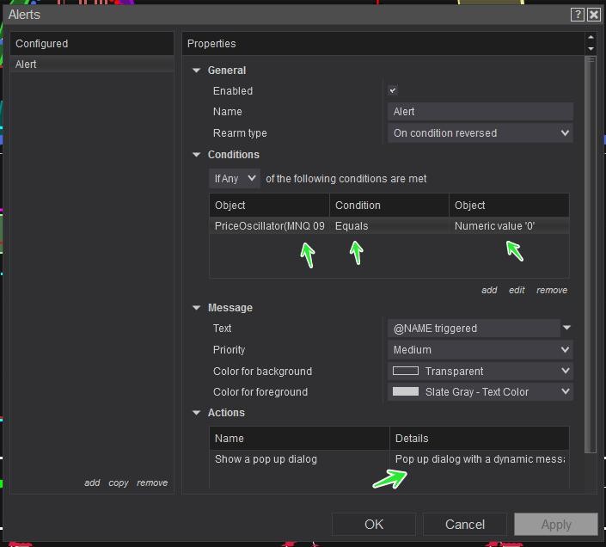The width and height of the screenshot is (606, 547).
Task: Click remove link under conditions table
Action: tap(552, 291)
